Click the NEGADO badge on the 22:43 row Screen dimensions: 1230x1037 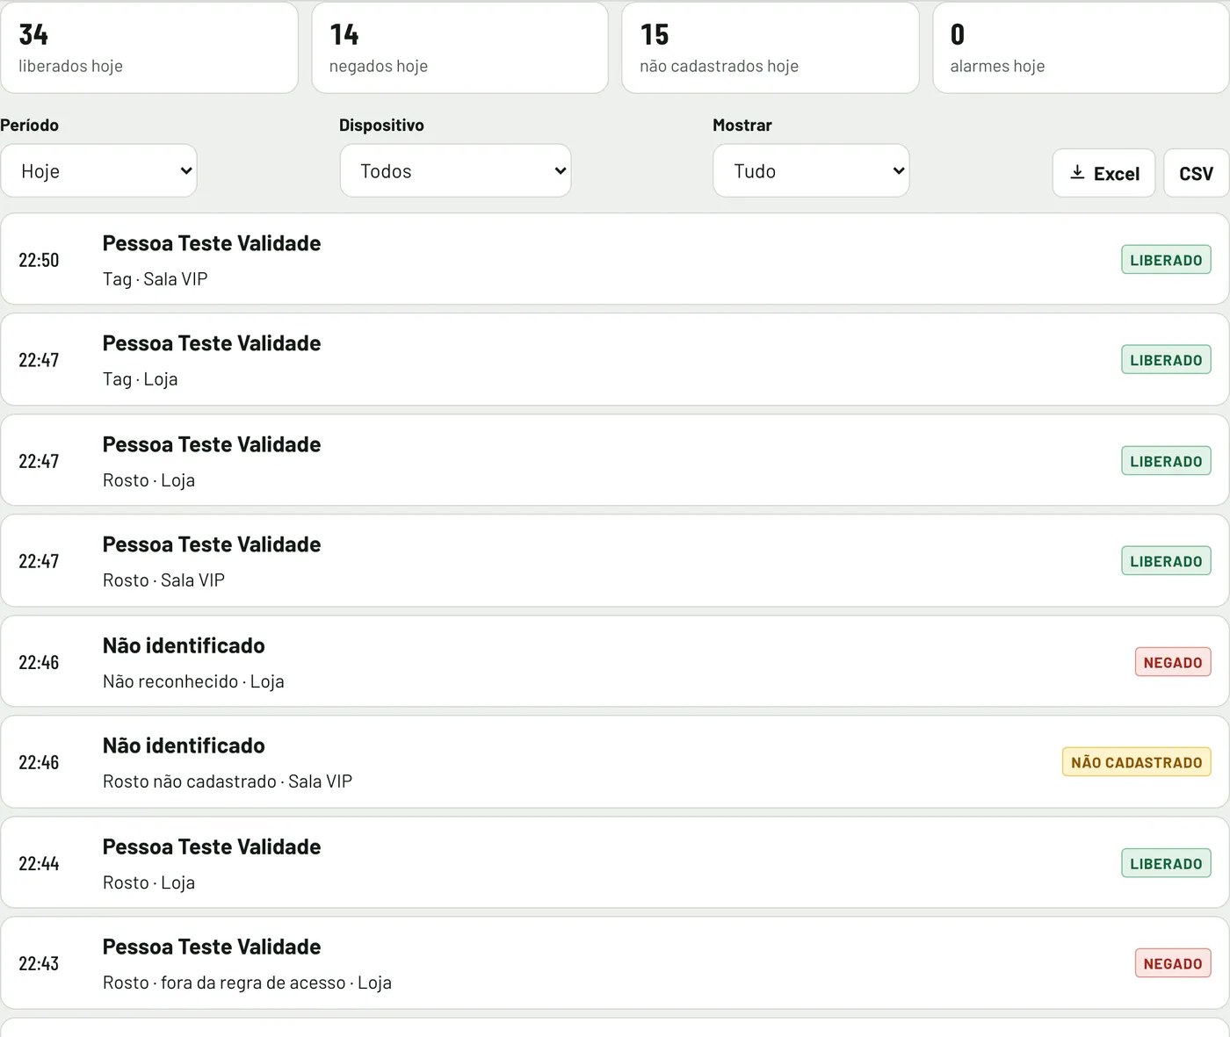(1173, 963)
